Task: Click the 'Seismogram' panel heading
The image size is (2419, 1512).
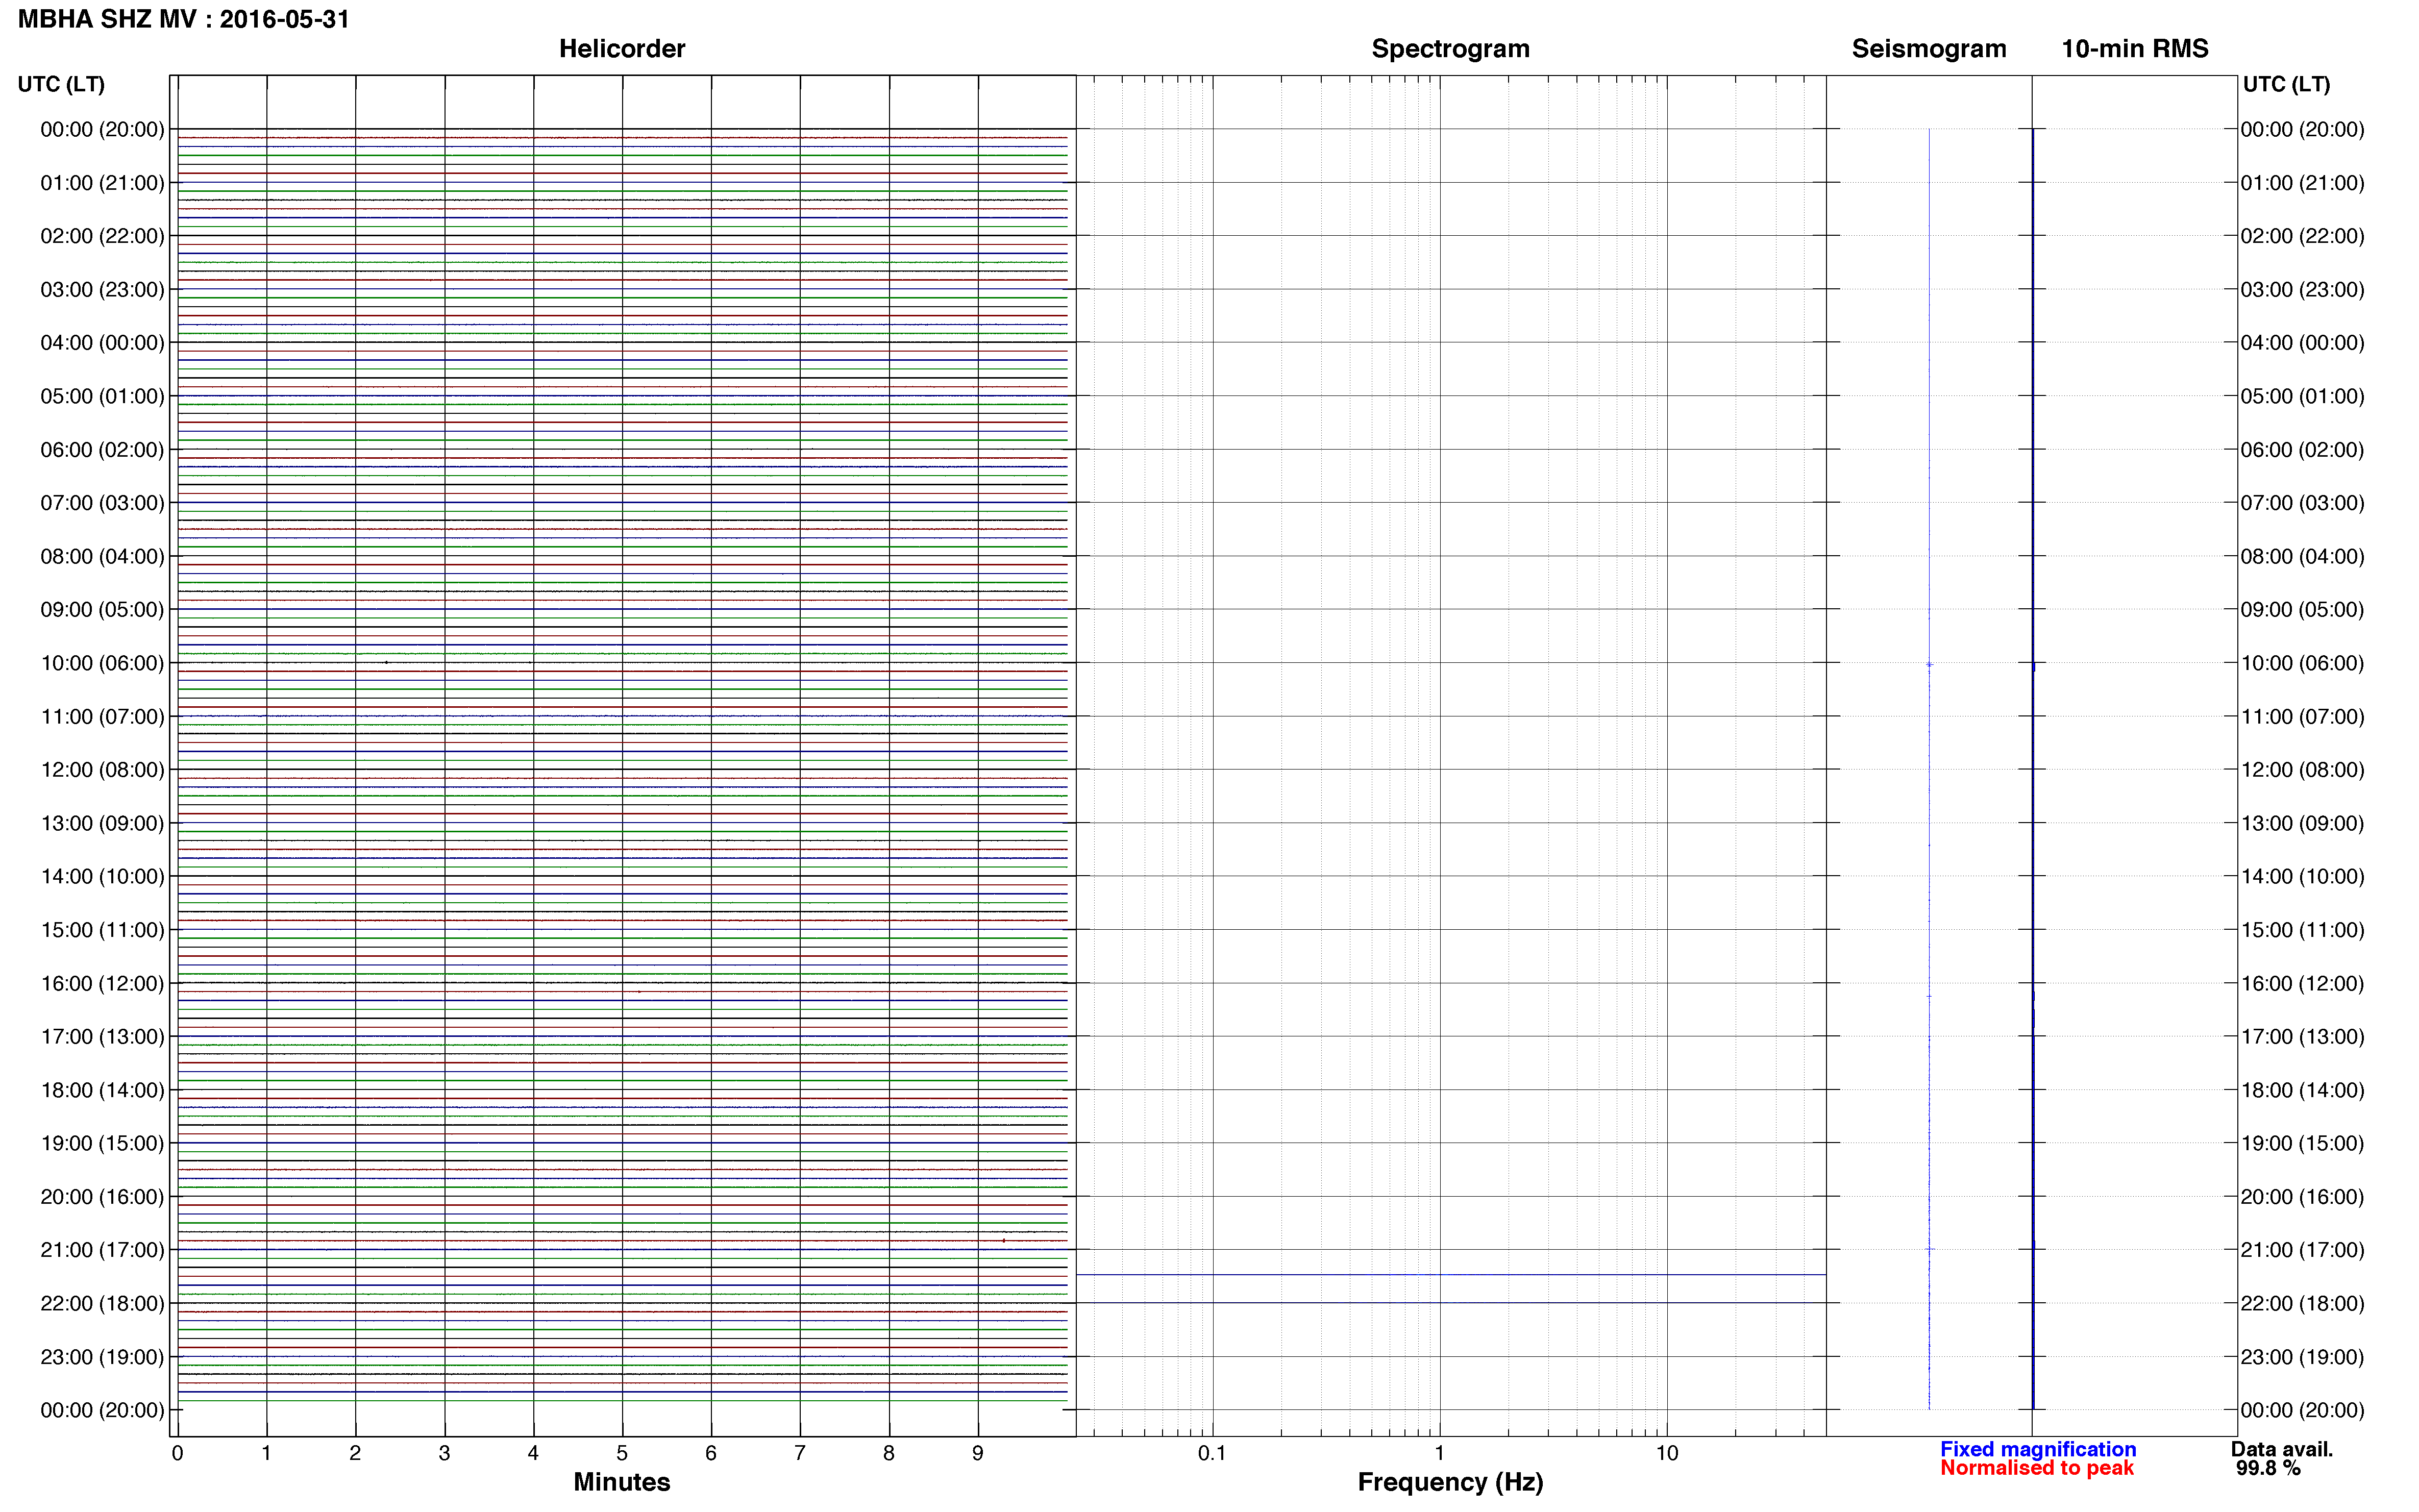Action: [x=1929, y=49]
